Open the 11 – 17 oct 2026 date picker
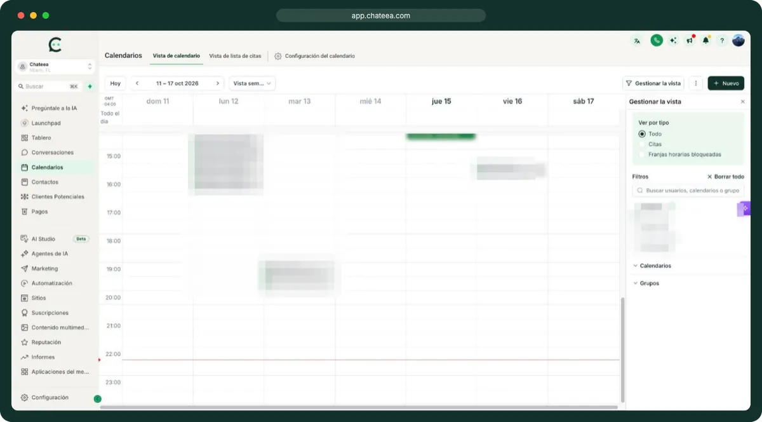The height and width of the screenshot is (422, 762). click(177, 83)
